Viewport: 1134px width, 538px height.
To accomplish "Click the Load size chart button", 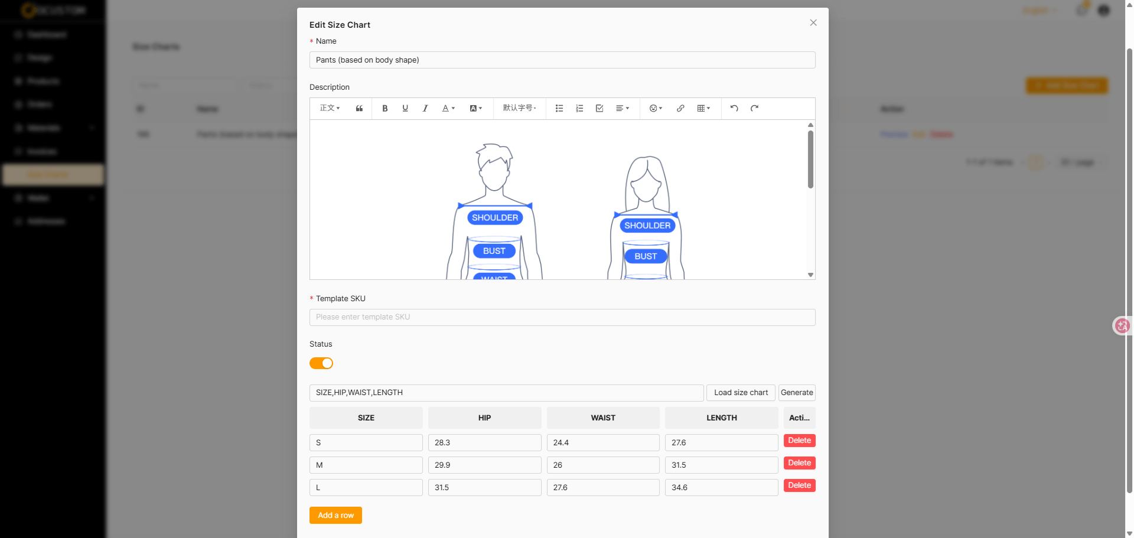I will coord(741,393).
